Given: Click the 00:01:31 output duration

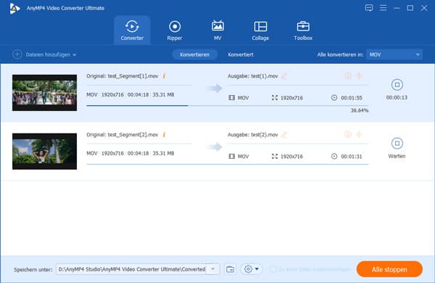Looking at the screenshot, I should pyautogui.click(x=352, y=156).
